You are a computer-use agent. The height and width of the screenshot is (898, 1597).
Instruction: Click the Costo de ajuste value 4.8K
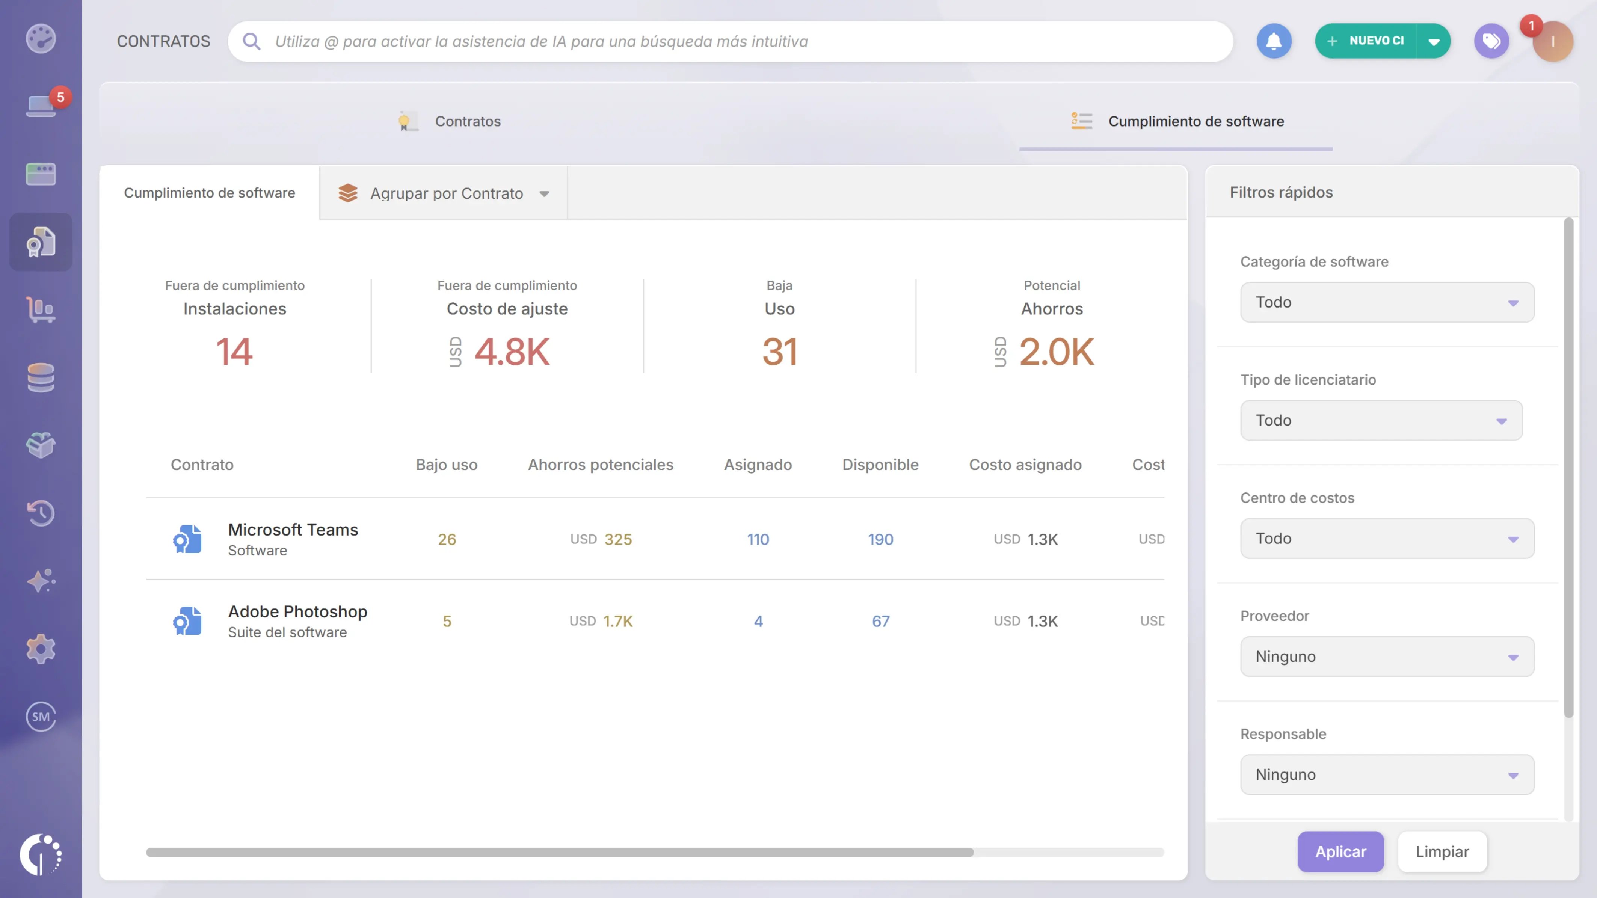tap(512, 352)
